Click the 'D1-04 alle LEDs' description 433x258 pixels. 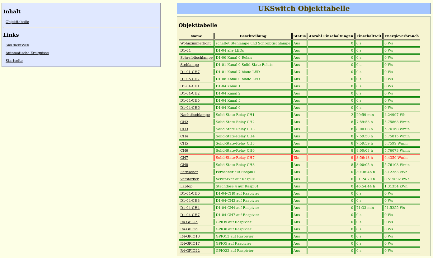tap(253, 50)
